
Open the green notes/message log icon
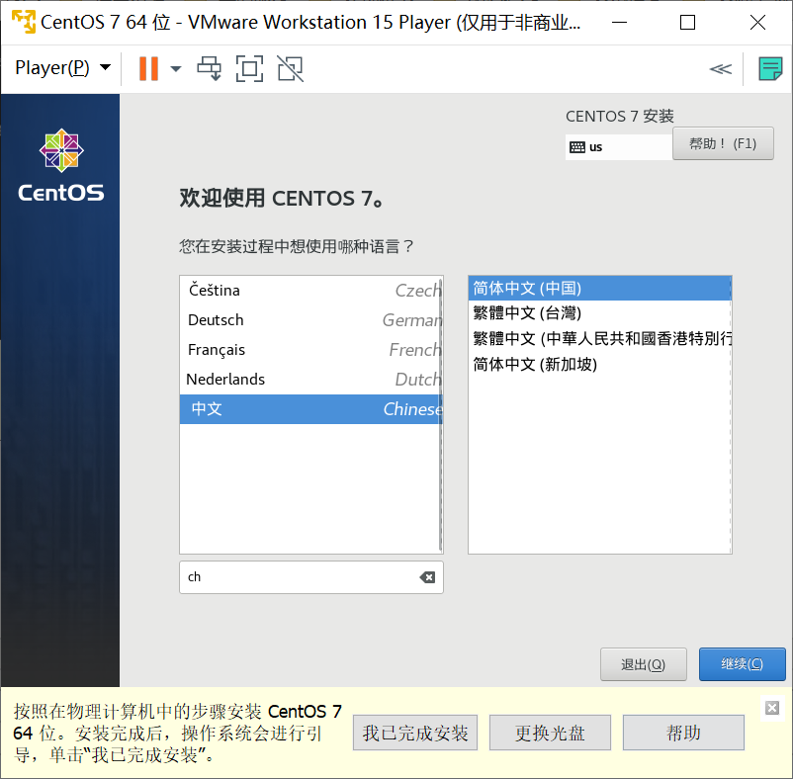click(770, 68)
